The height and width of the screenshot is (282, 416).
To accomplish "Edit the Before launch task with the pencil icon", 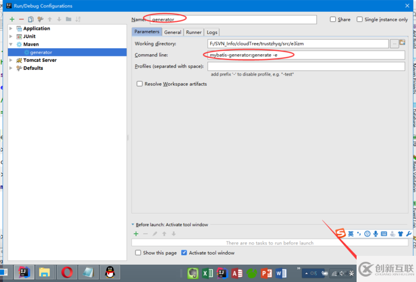I will (155, 234).
